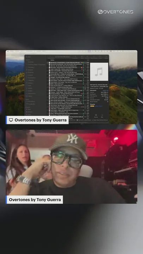This screenshot has height=254, width=143.
Task: Select Lian Groove - El Raton (Fania Edit).wav
Action: point(69,115)
